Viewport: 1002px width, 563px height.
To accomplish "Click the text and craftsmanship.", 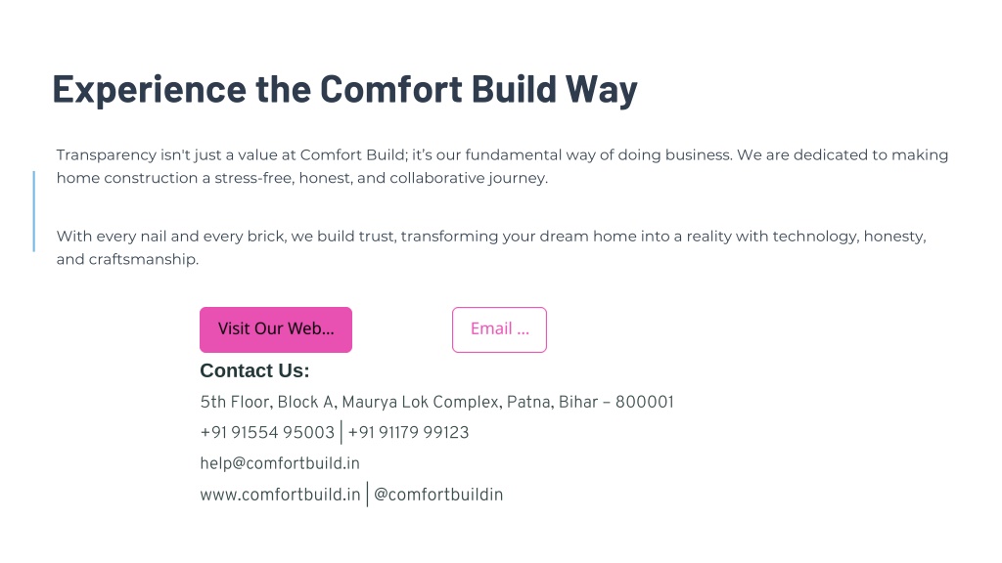I will tap(127, 259).
